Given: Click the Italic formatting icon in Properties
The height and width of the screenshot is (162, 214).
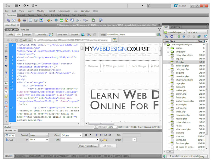Looking at the screenshot, I should tap(90, 135).
